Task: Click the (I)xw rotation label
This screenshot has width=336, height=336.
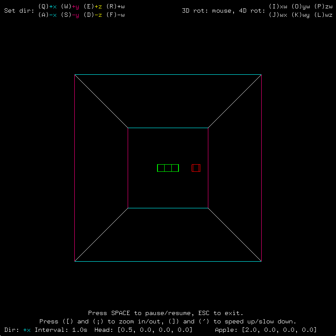Action: coord(278,6)
